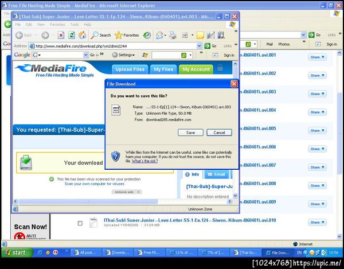Select Email tab on MediaFire page

pos(217,174)
